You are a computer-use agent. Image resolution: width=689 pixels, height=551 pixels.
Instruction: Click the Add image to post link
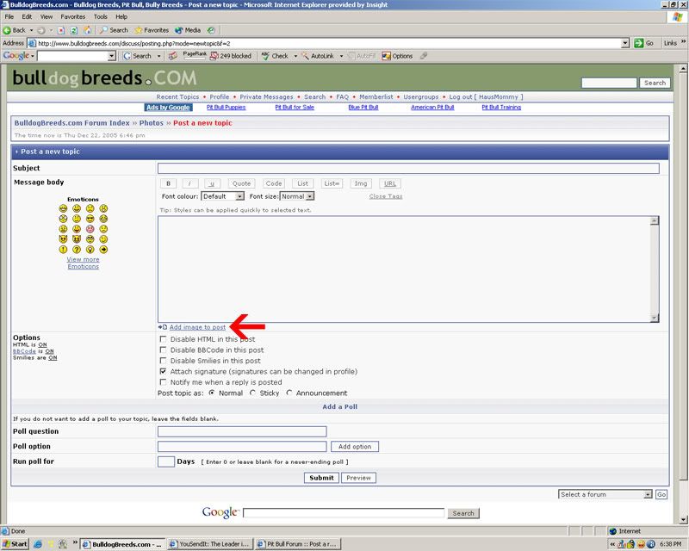197,327
